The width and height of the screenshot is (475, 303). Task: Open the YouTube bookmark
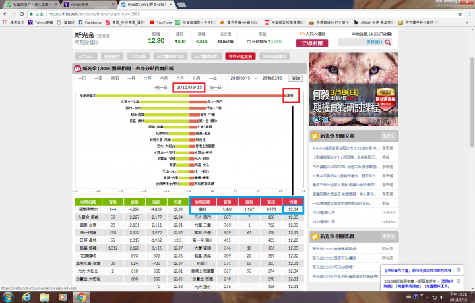point(161,22)
